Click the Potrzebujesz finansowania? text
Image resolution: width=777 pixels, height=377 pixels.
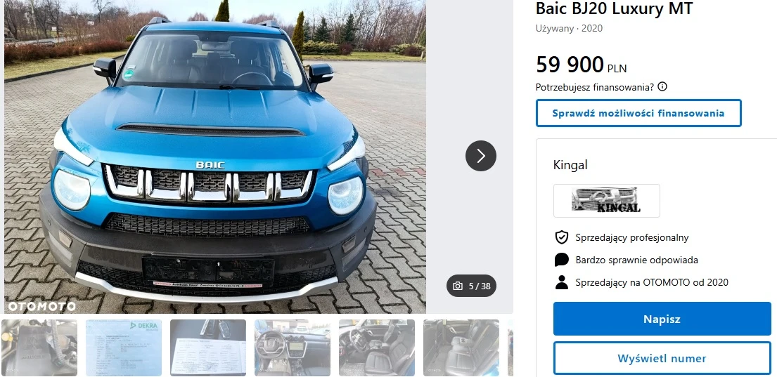tap(595, 87)
